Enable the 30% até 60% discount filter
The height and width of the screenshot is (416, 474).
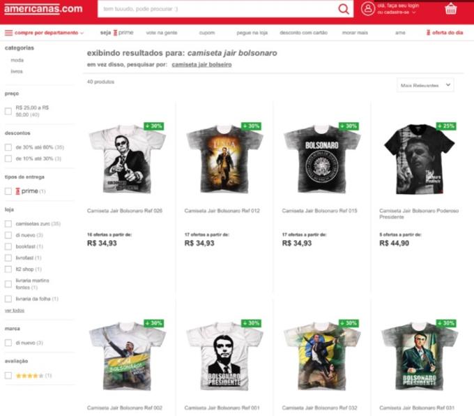point(8,147)
